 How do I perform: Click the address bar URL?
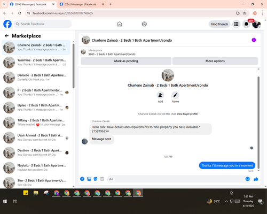click(x=62, y=13)
